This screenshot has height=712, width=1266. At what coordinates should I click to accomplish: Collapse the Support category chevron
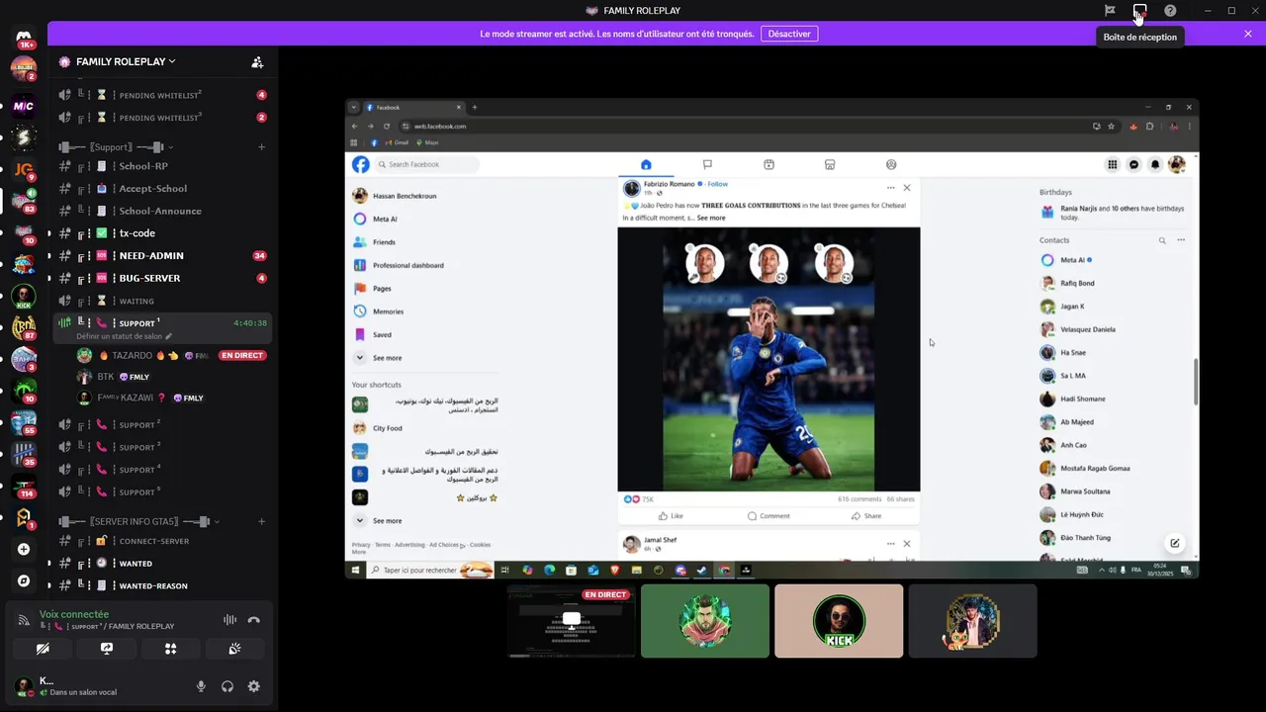(x=170, y=147)
